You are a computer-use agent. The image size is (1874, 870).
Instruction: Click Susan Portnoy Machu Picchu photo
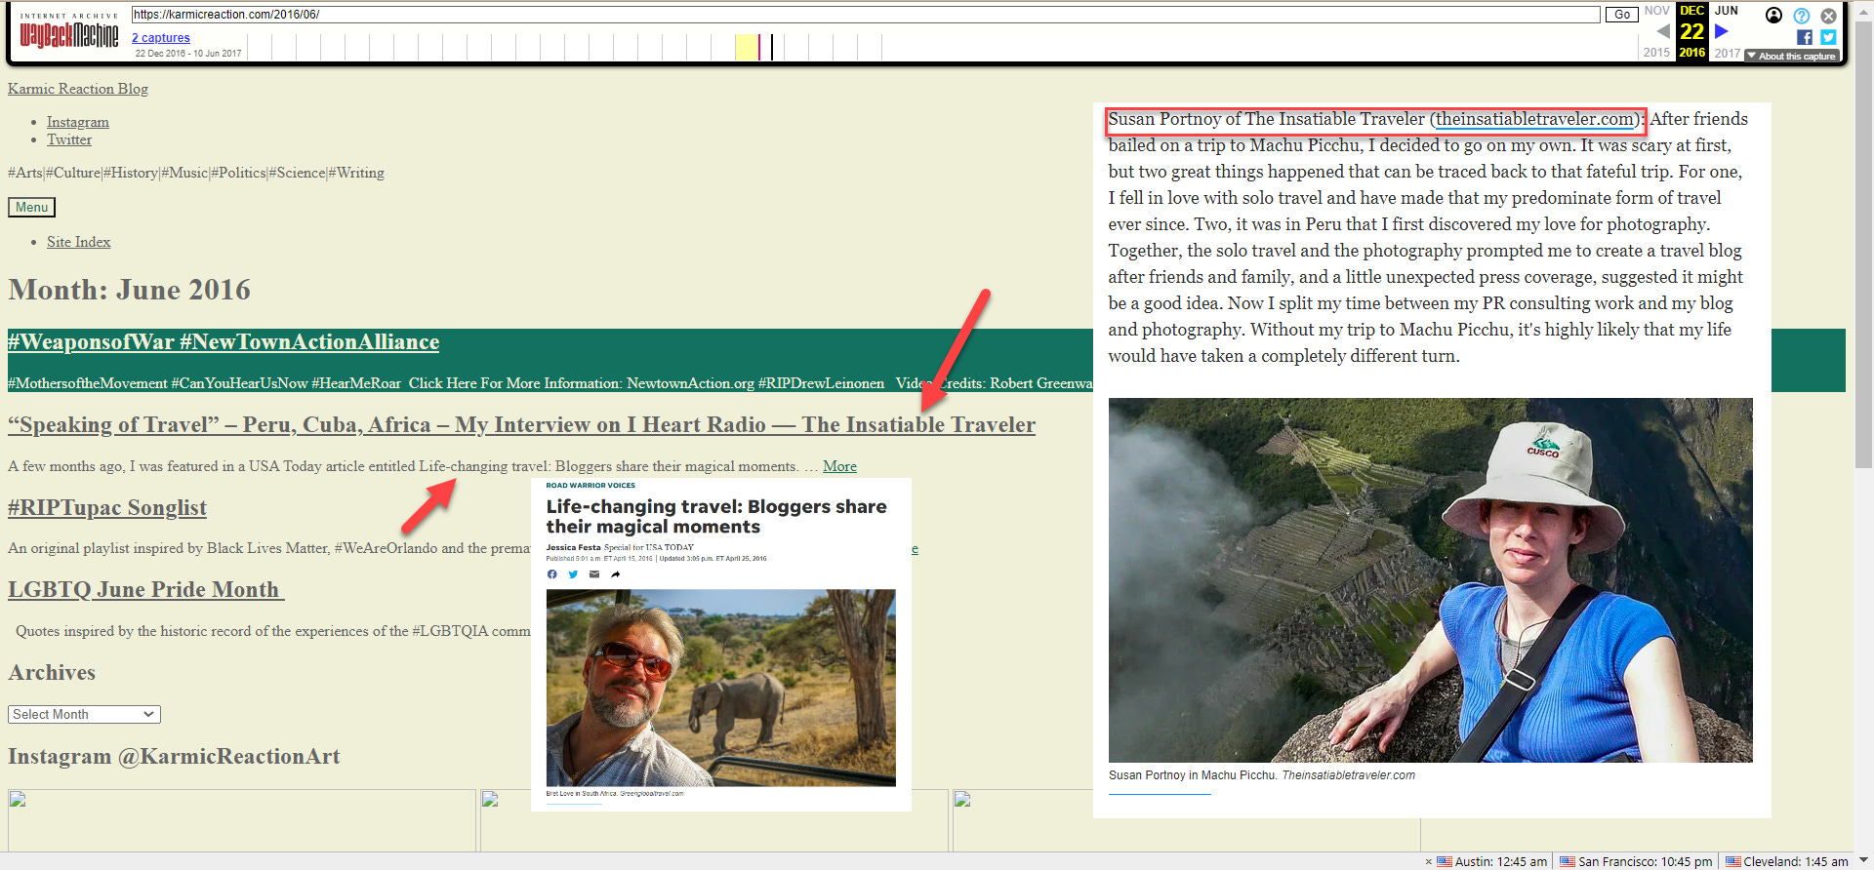click(x=1430, y=580)
